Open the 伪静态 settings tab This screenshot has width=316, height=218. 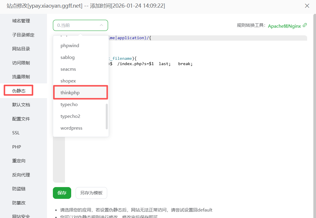[19, 91]
